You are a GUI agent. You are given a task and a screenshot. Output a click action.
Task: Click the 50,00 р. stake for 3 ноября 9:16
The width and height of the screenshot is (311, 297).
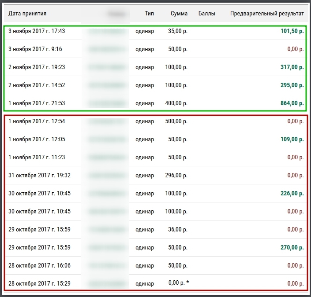[x=178, y=49]
